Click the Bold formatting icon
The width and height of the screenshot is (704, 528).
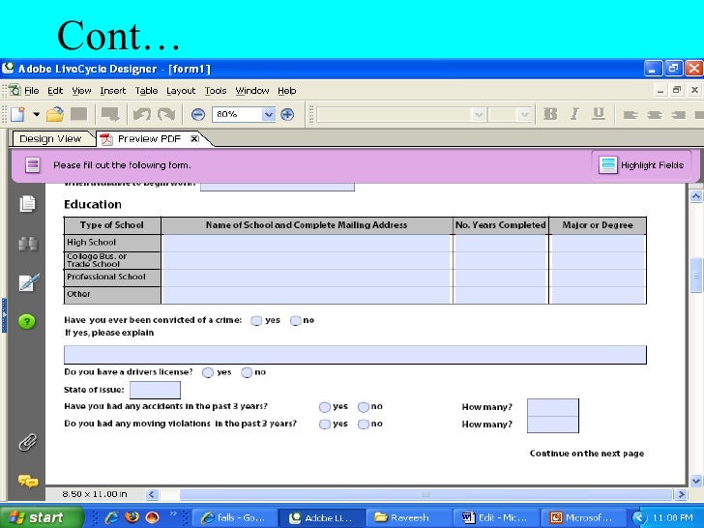coord(551,114)
